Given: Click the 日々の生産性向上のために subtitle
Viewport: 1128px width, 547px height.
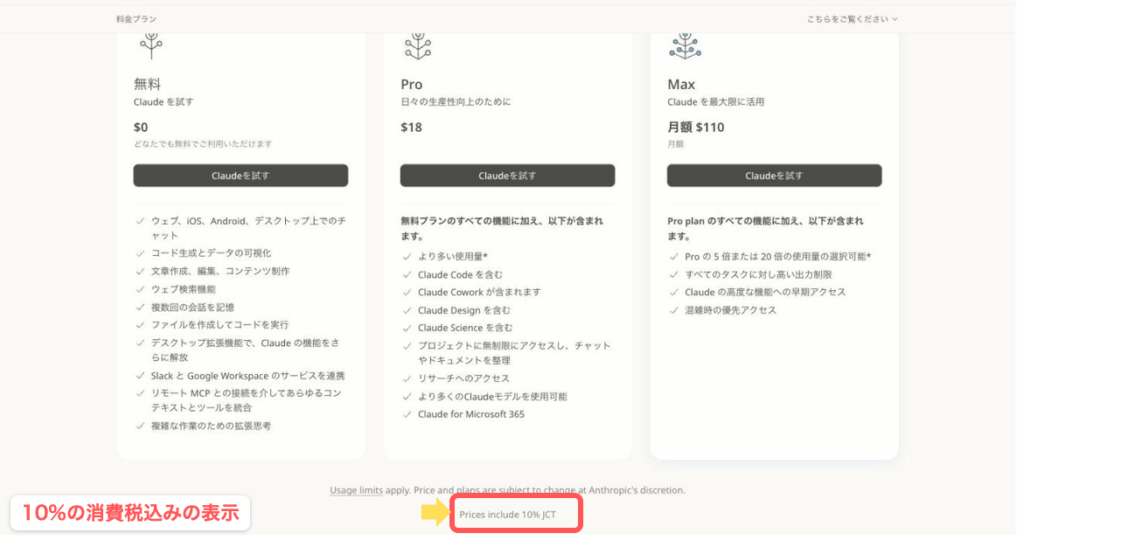Looking at the screenshot, I should click(x=456, y=102).
